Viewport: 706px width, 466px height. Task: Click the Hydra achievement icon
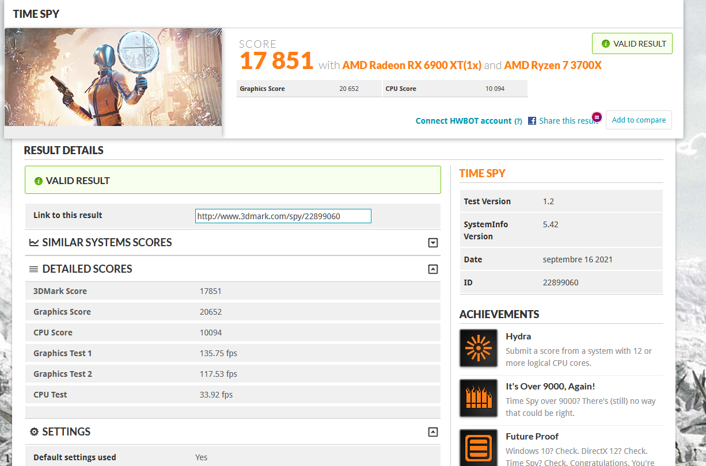[x=479, y=348]
